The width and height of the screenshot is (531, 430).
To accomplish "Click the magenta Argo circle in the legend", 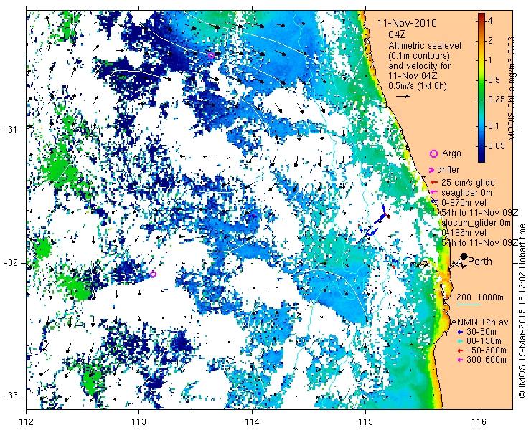I will (434, 154).
